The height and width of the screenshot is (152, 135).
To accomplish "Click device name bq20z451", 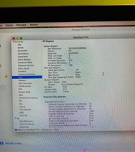I will point(74,53).
